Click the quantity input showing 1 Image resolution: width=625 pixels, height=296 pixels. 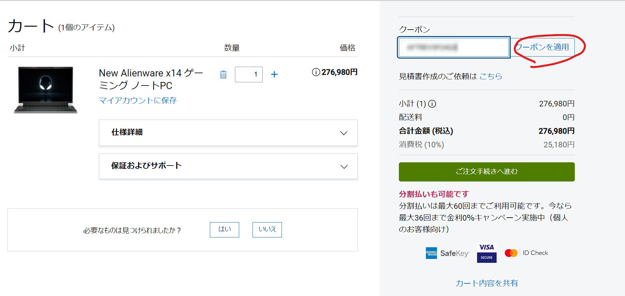click(x=249, y=74)
